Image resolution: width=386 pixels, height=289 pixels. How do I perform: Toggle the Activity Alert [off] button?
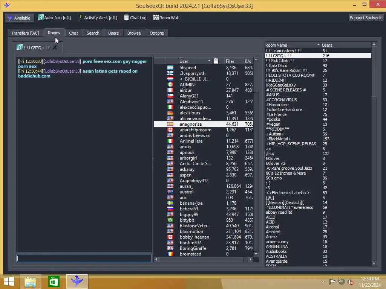(98, 18)
